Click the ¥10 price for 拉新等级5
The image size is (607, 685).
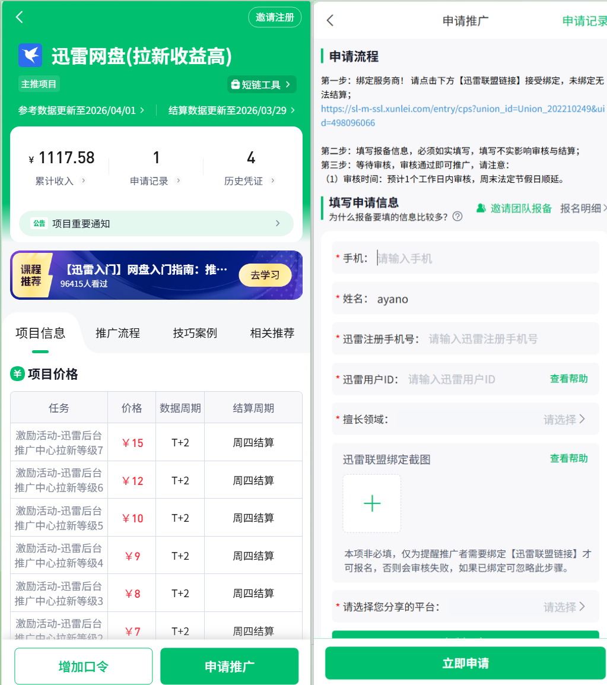click(x=132, y=518)
